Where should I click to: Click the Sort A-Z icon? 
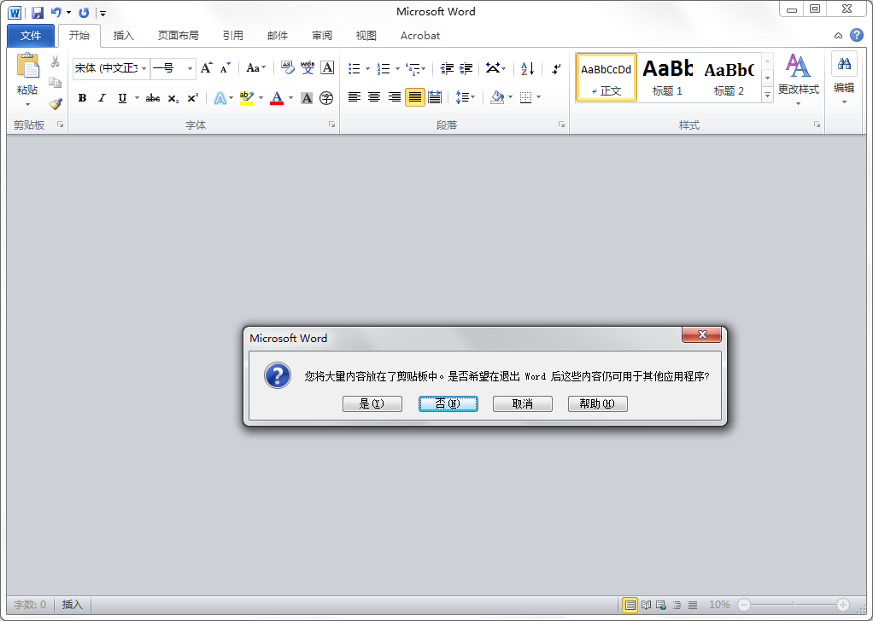pyautogui.click(x=527, y=68)
